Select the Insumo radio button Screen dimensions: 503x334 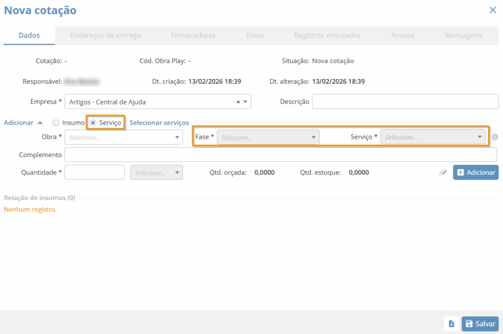coord(56,123)
